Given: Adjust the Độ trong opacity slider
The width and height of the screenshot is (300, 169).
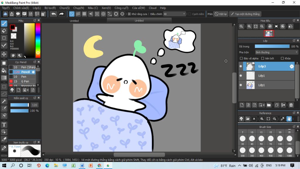Looking at the screenshot, I should tap(272, 46).
